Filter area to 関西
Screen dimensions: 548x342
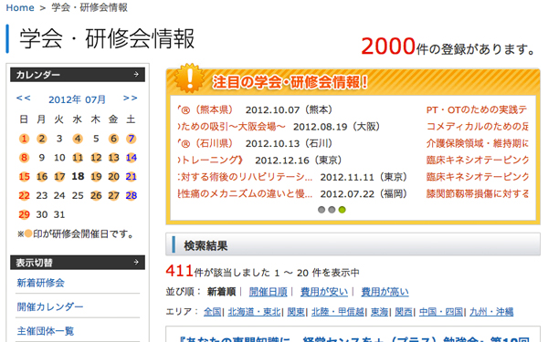click(404, 312)
